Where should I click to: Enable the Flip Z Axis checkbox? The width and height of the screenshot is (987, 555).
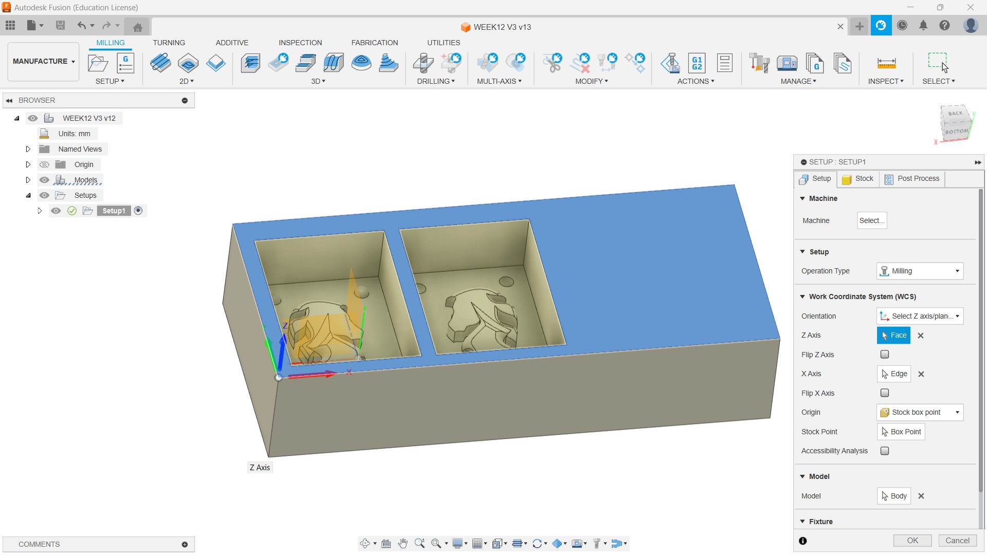pos(884,355)
